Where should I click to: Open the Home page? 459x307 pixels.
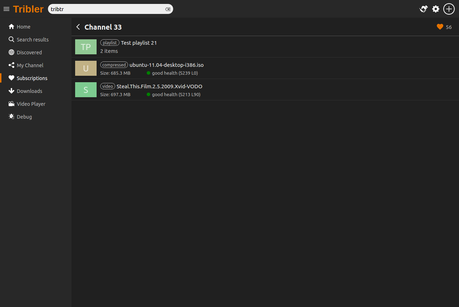[x=24, y=27]
